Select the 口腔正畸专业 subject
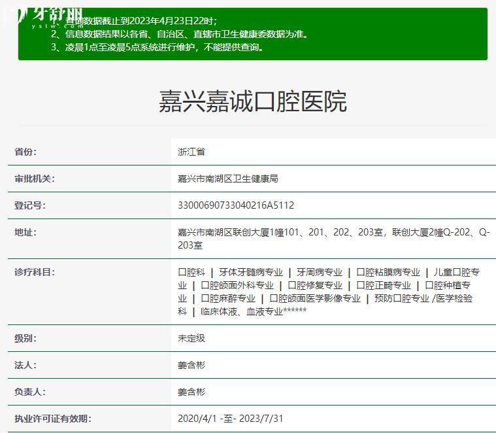496x433 pixels. click(x=384, y=285)
